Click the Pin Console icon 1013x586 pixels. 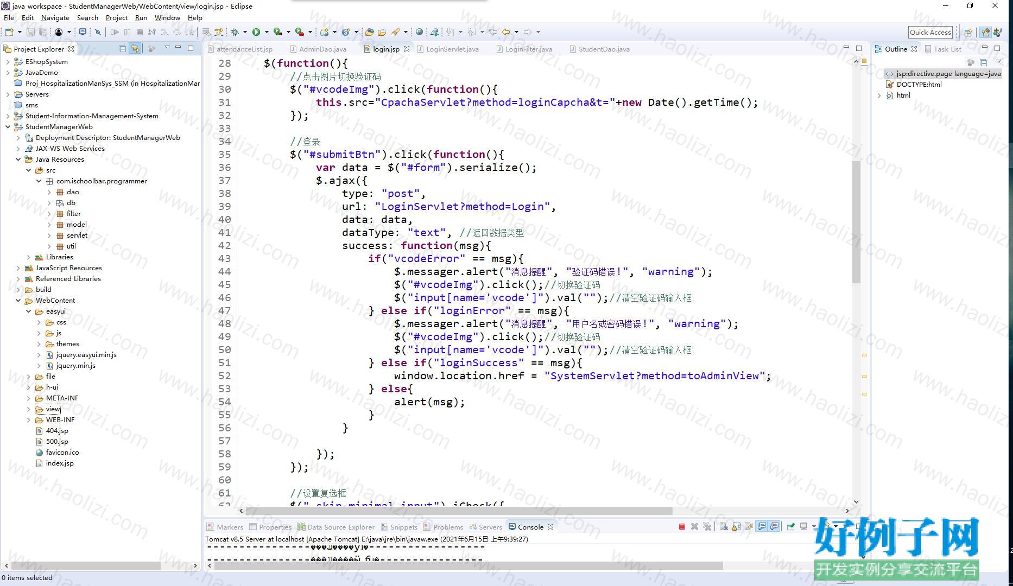[x=791, y=526]
